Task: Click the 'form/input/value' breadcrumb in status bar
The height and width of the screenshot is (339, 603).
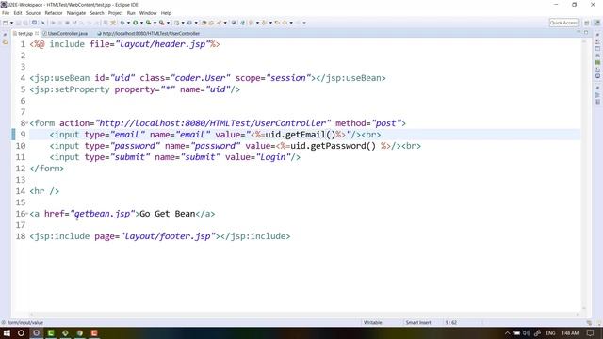Action: pos(25,322)
